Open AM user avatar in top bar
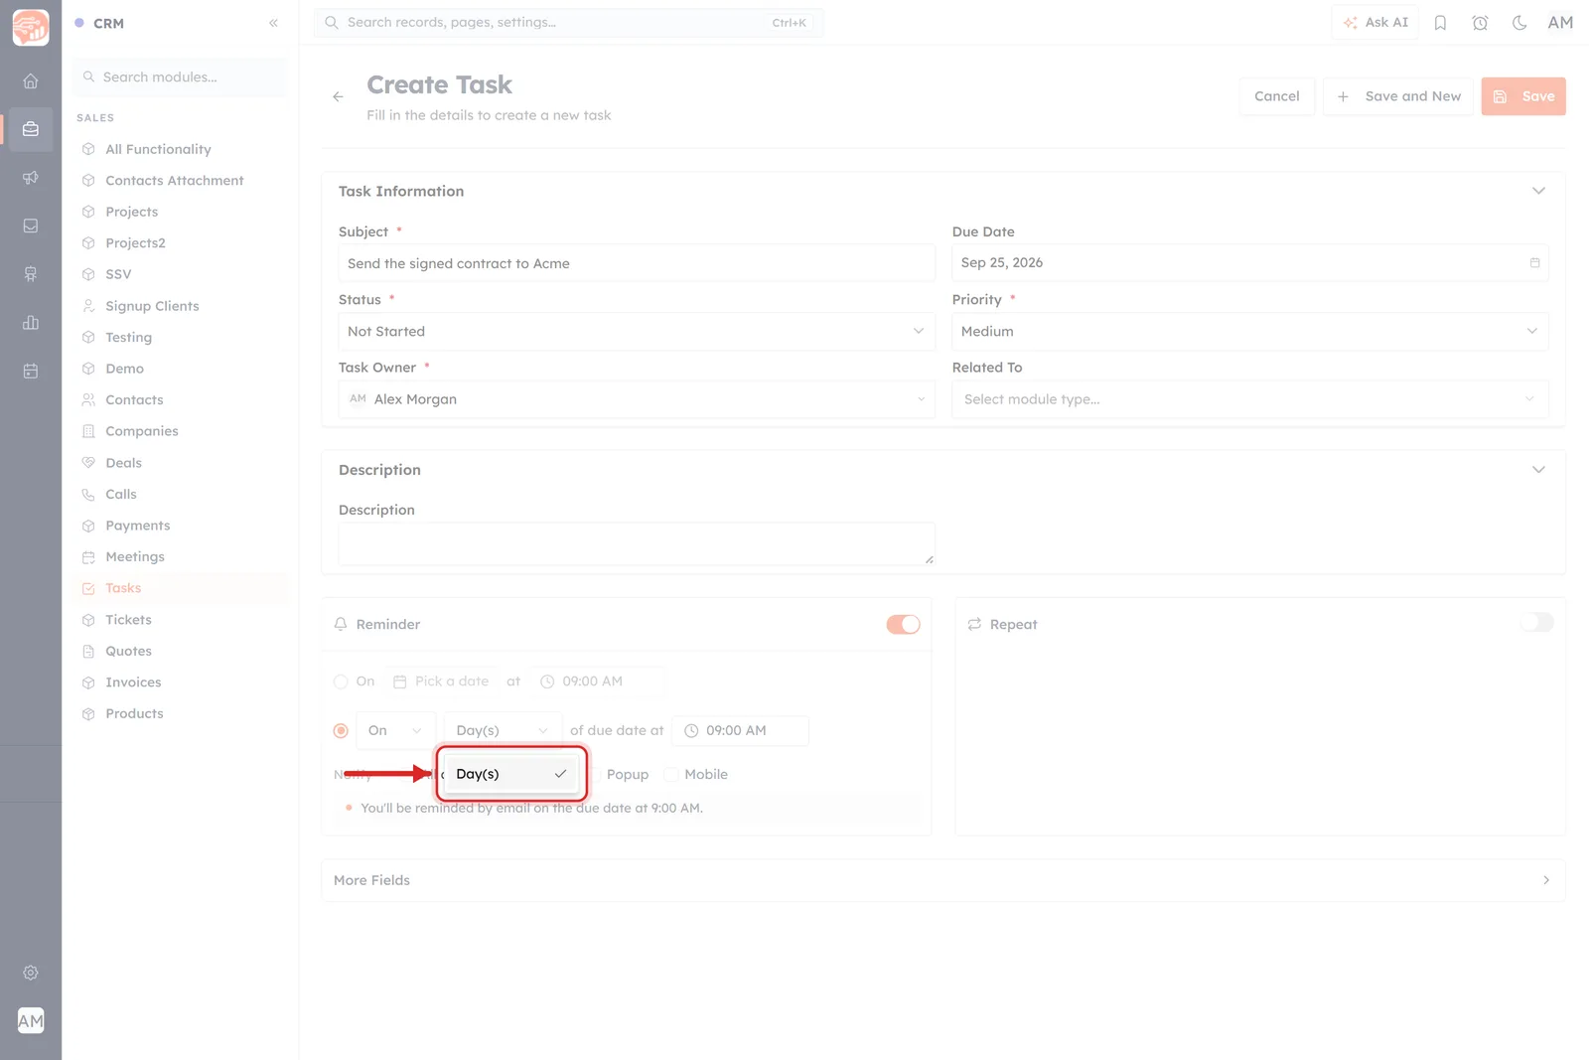 (x=1560, y=23)
